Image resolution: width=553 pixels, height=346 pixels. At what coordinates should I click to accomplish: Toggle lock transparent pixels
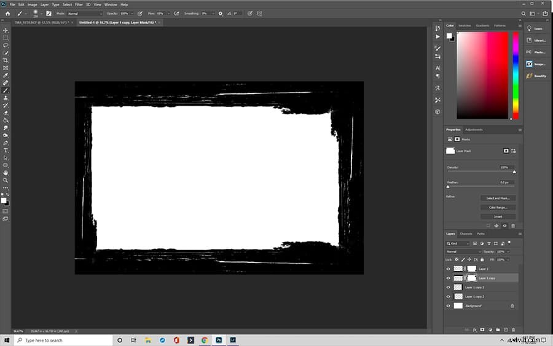457,259
